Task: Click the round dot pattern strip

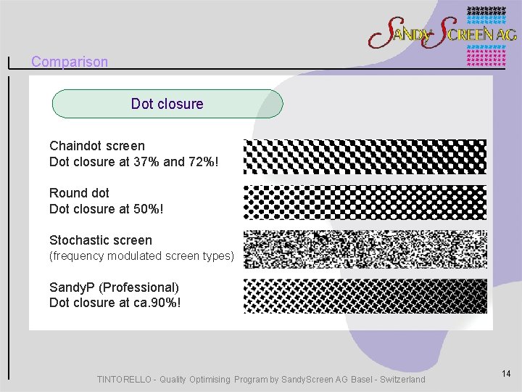Action: coord(365,203)
